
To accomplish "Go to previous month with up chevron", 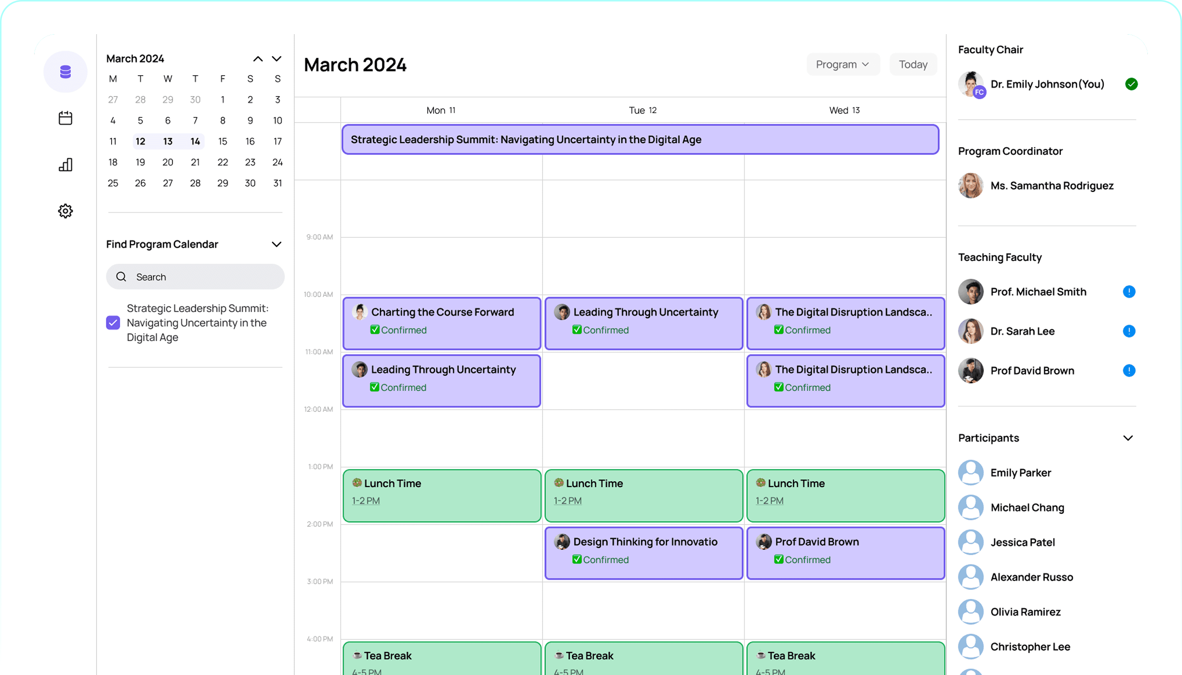I will 258,59.
